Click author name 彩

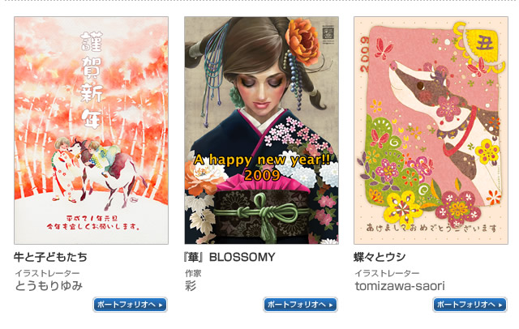191,286
